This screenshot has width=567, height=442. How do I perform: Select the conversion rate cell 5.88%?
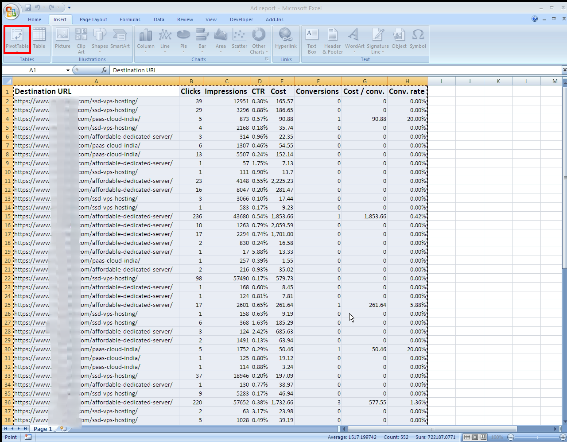point(407,305)
